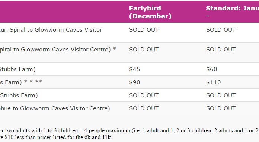This screenshot has height=142, width=259.
Task: Click the '4 people maximum' footnote text
Action: pos(107,130)
